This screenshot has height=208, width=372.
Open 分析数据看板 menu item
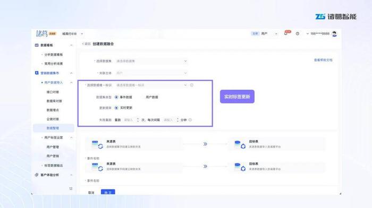(54, 55)
